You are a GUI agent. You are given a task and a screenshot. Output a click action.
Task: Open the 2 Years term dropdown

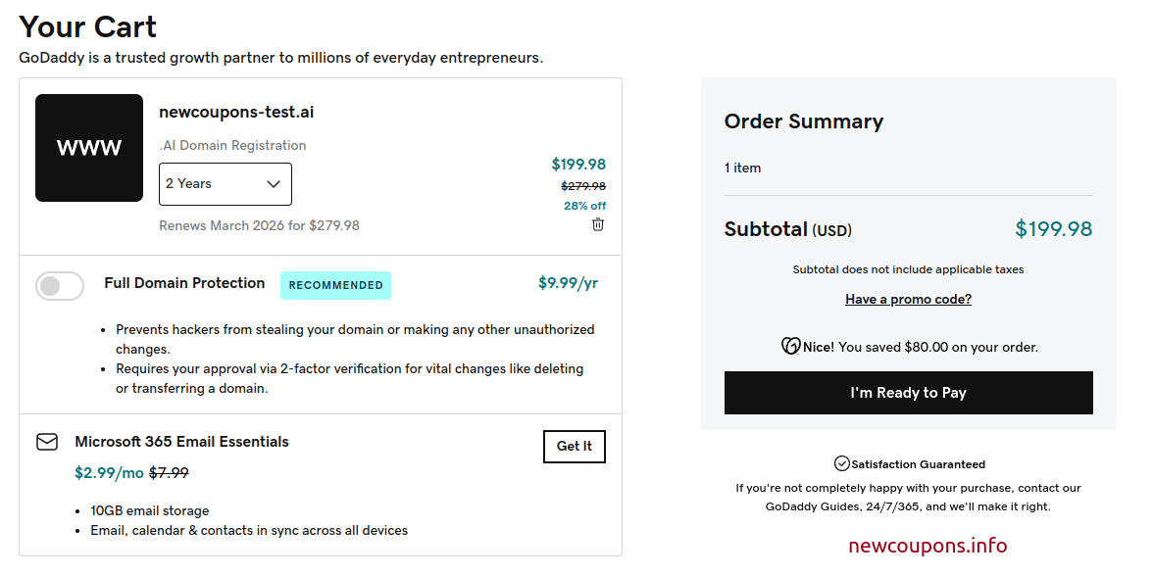click(x=225, y=184)
